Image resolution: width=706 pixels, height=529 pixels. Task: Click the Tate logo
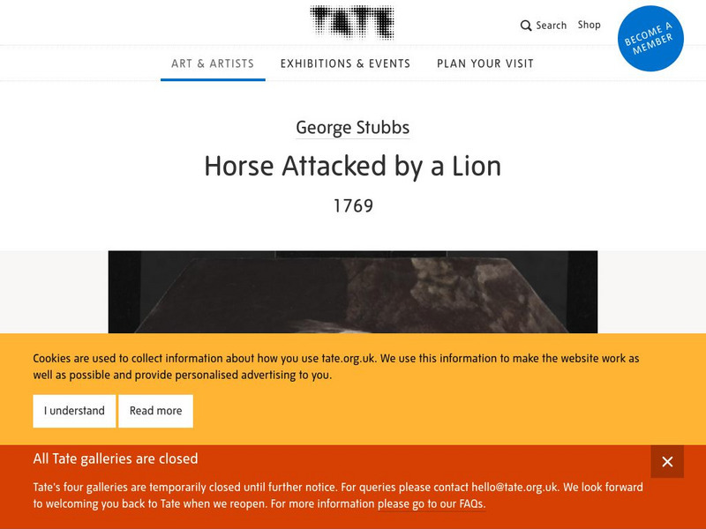tap(352, 23)
